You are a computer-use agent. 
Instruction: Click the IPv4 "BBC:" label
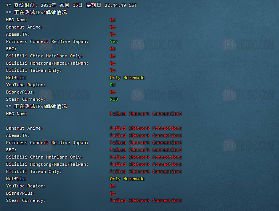11,49
